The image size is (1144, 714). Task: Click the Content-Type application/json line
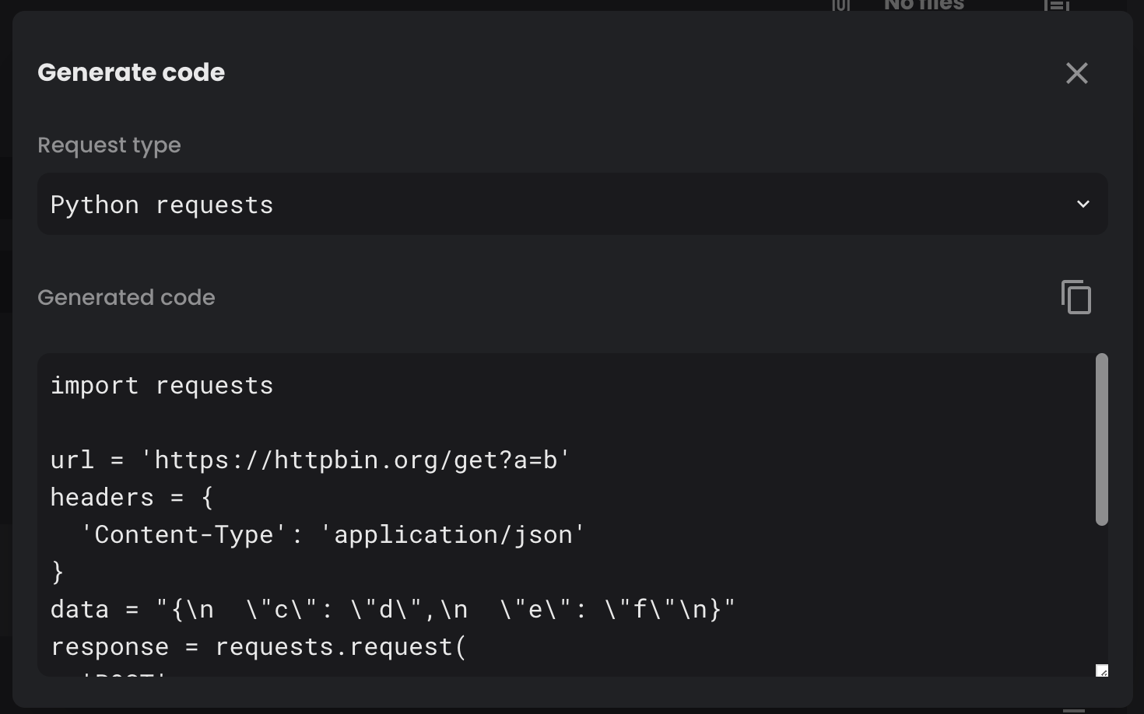pos(332,535)
